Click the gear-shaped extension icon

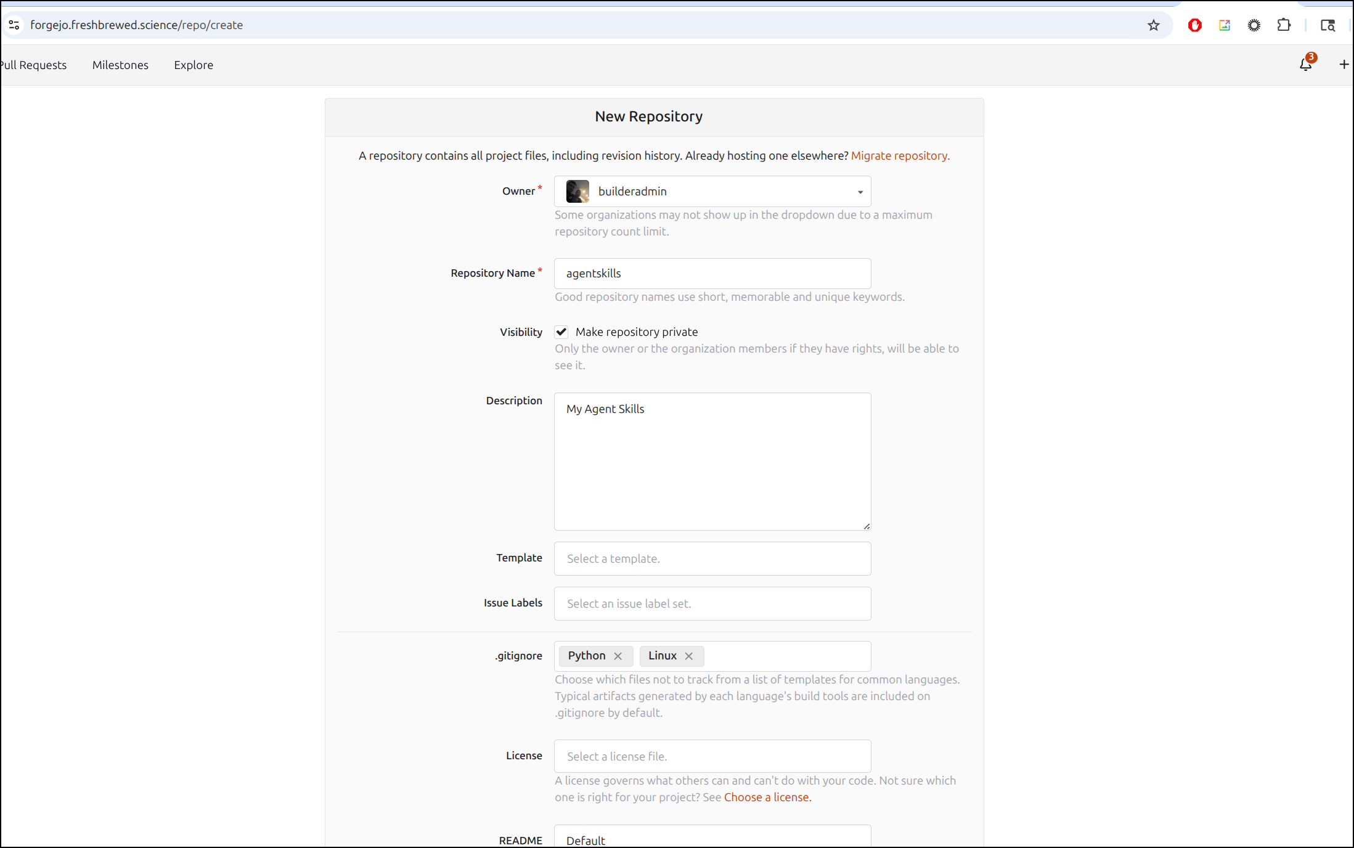pos(1254,25)
